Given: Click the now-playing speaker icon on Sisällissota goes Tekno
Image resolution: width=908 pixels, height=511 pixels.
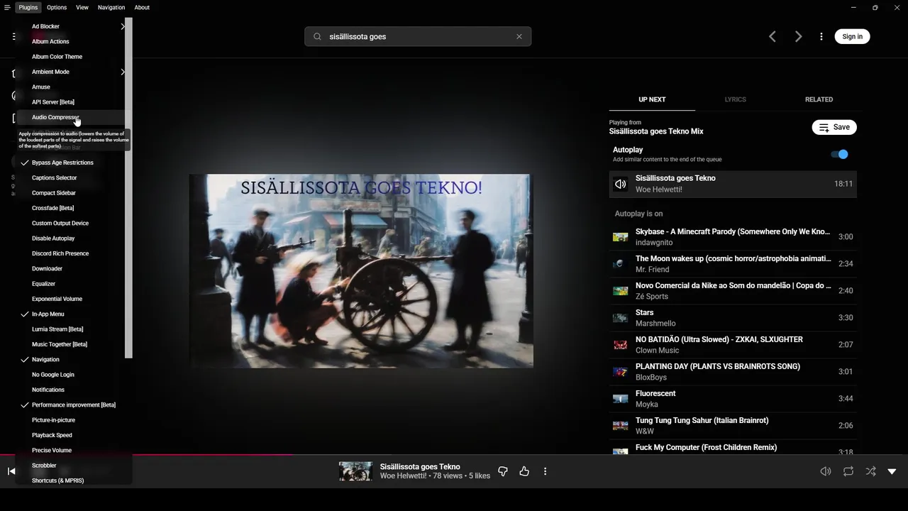Looking at the screenshot, I should (x=621, y=184).
